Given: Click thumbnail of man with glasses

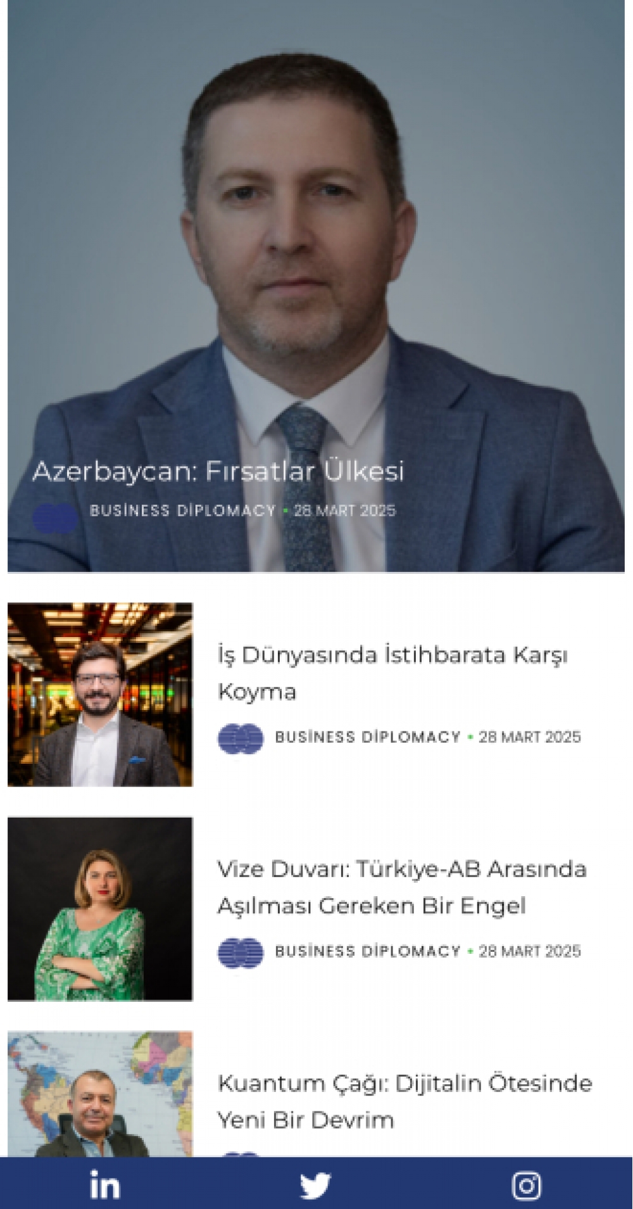Looking at the screenshot, I should coord(100,694).
